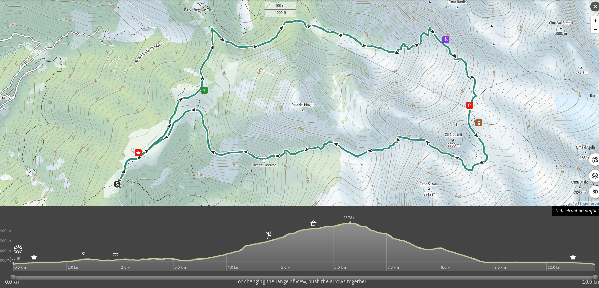The height and width of the screenshot is (288, 599).
Task: Click the right range slider handle at 10.9 km
Action: pos(595,277)
